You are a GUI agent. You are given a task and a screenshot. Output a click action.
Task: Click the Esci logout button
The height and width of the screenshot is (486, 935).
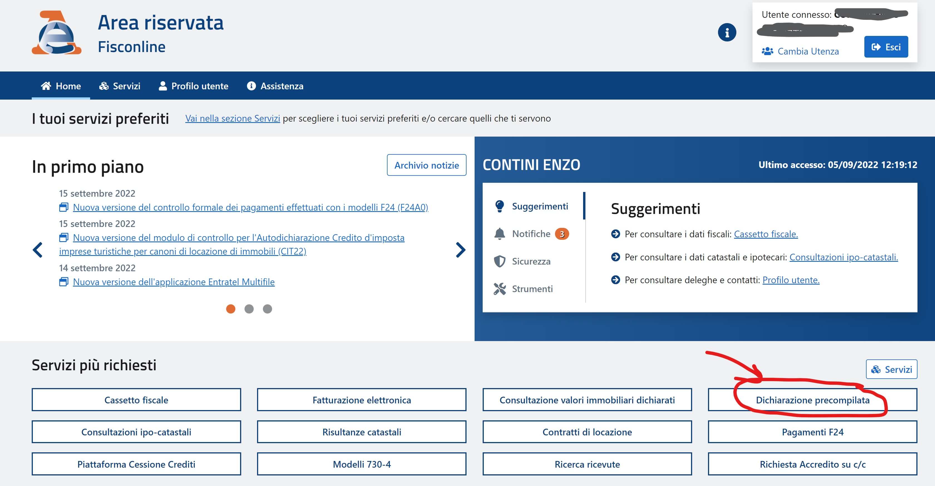click(x=886, y=47)
